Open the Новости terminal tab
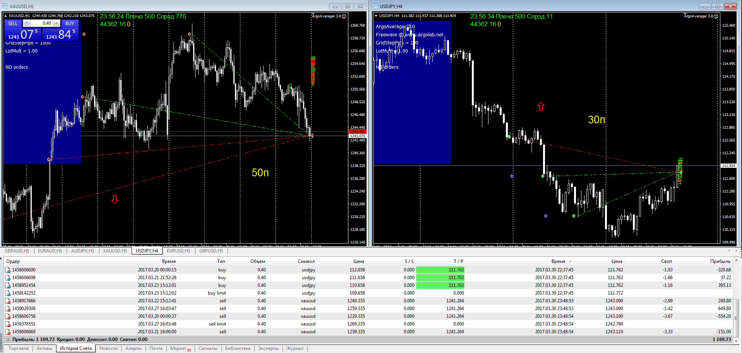 pos(108,349)
